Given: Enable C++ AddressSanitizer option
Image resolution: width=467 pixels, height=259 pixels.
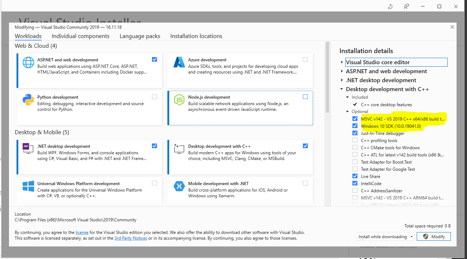Looking at the screenshot, I should (x=355, y=190).
